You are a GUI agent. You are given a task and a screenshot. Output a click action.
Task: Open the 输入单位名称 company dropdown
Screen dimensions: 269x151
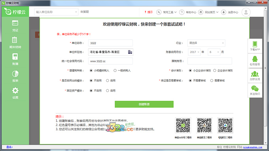56,12
